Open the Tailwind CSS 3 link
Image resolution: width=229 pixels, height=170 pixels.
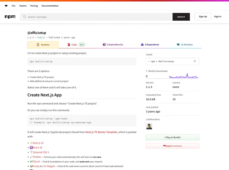(41, 152)
